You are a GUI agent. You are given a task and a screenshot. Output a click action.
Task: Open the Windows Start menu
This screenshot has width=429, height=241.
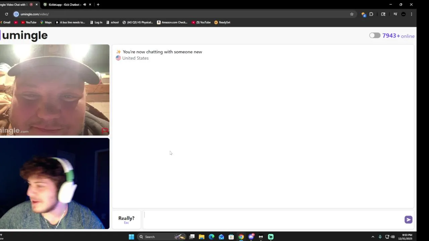point(131,237)
